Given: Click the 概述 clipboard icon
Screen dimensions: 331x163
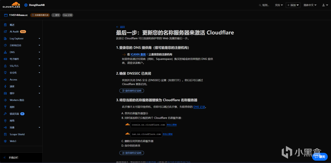Looking at the screenshot, I should (x=5, y=25).
